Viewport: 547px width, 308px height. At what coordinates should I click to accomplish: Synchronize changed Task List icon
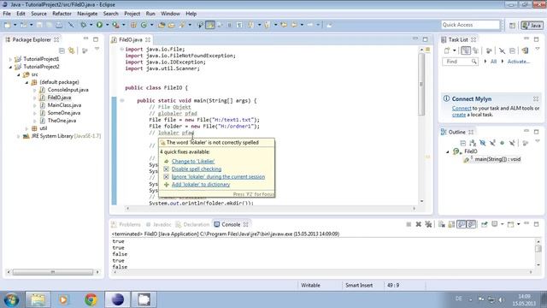point(525,50)
